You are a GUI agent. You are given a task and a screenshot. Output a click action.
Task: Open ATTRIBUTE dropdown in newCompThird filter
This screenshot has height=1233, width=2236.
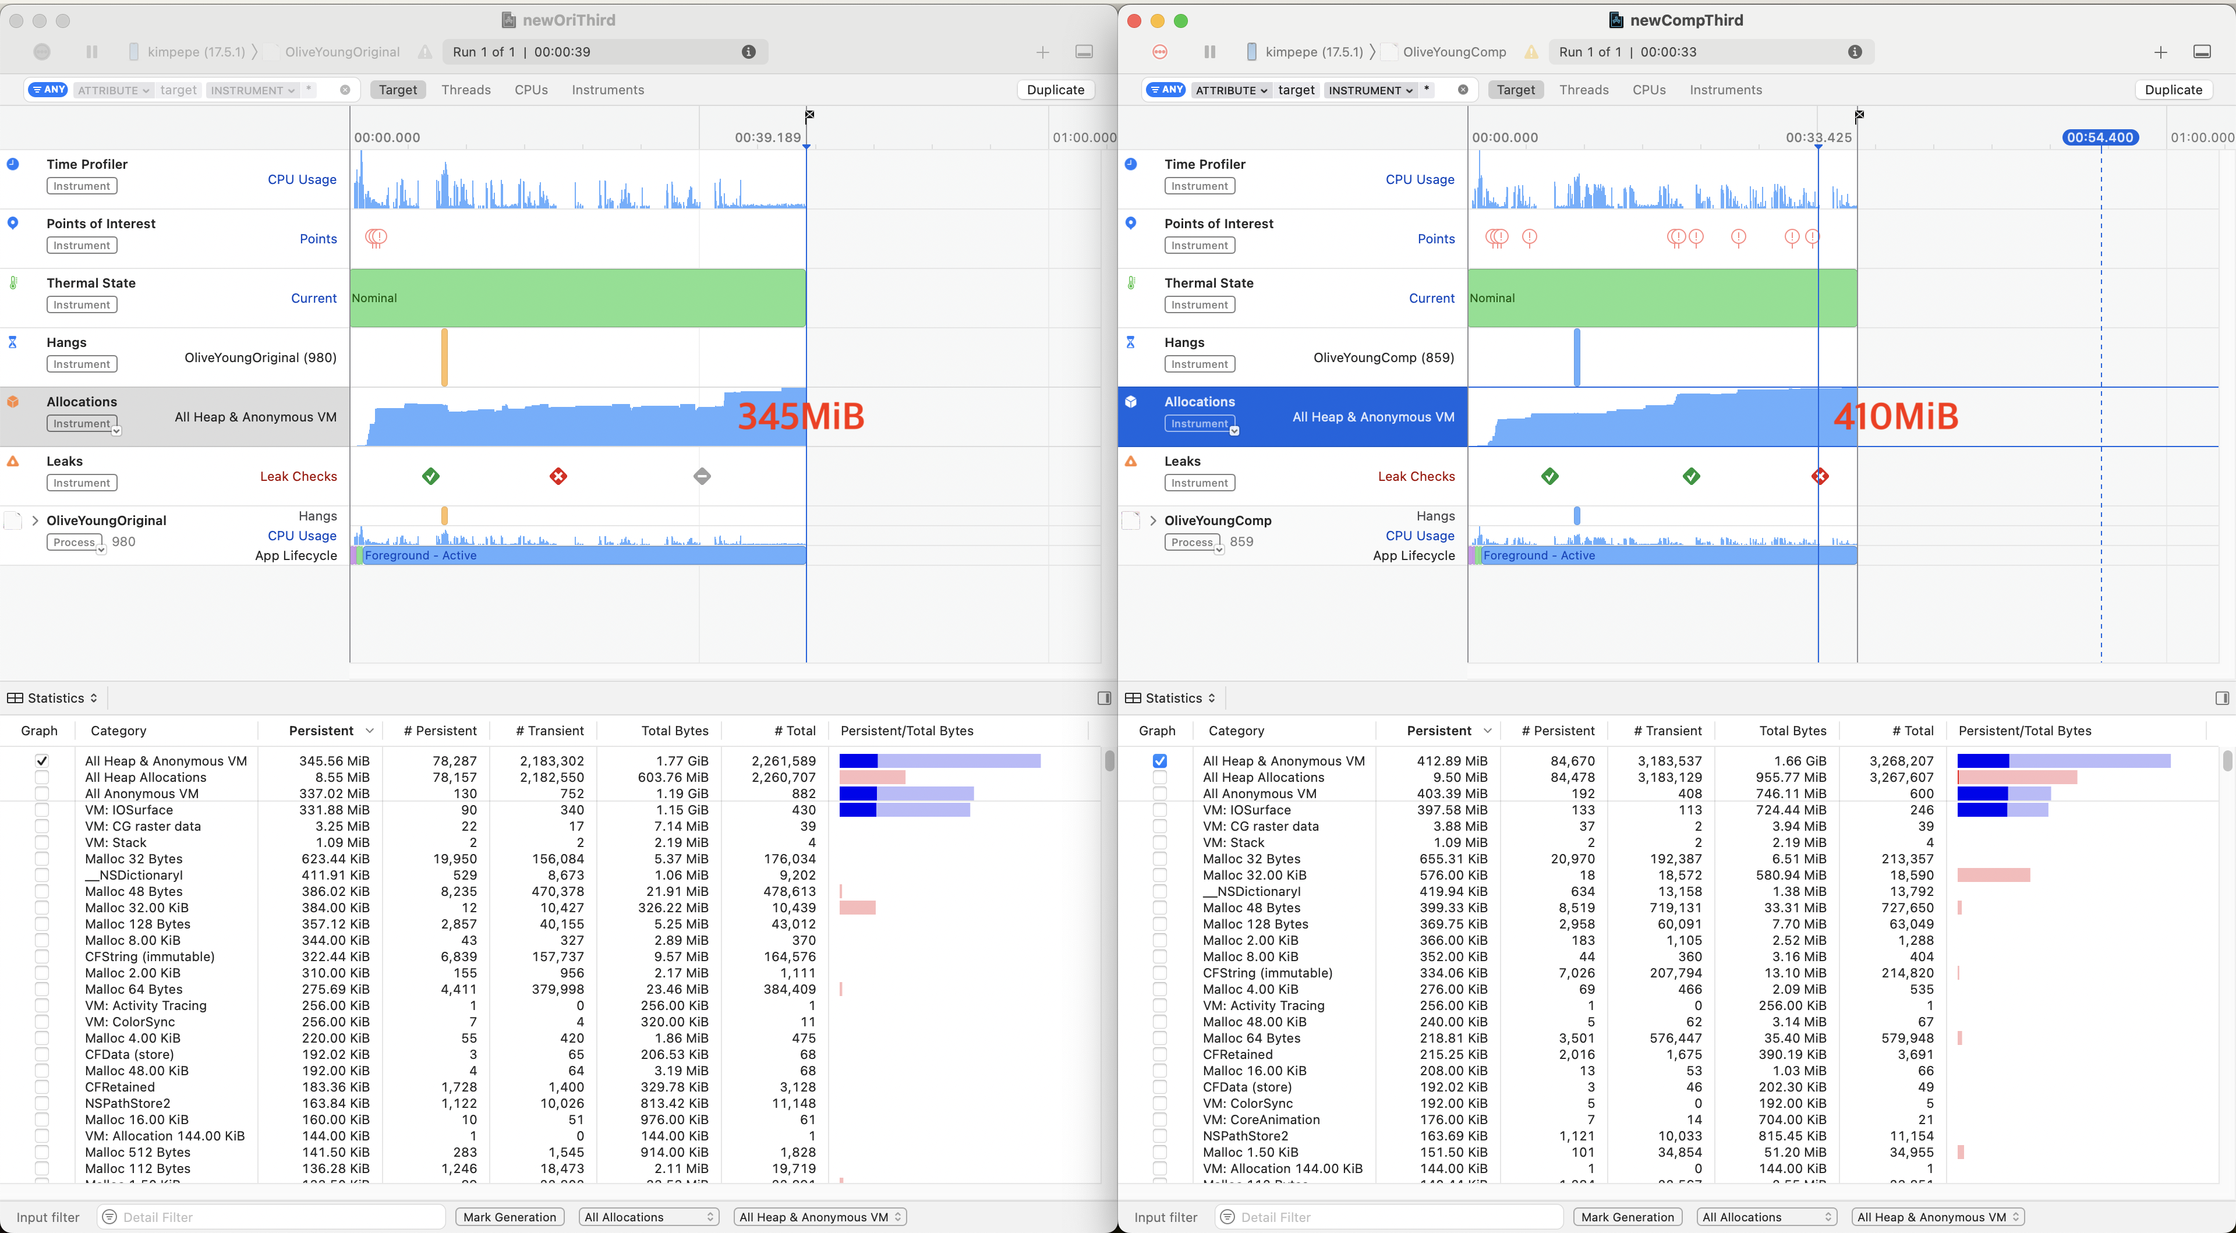coord(1232,90)
